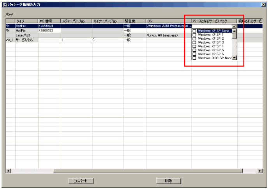
Task: Select the Linuxパッチ type cell
Action: [x=27, y=35]
